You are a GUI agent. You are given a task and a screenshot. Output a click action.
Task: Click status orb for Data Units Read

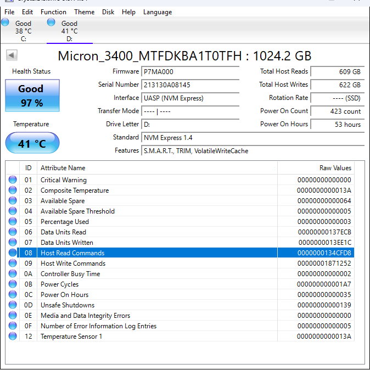(x=13, y=232)
